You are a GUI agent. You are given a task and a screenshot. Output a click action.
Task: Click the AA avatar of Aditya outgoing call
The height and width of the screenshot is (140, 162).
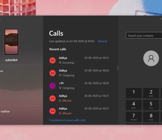point(52,73)
